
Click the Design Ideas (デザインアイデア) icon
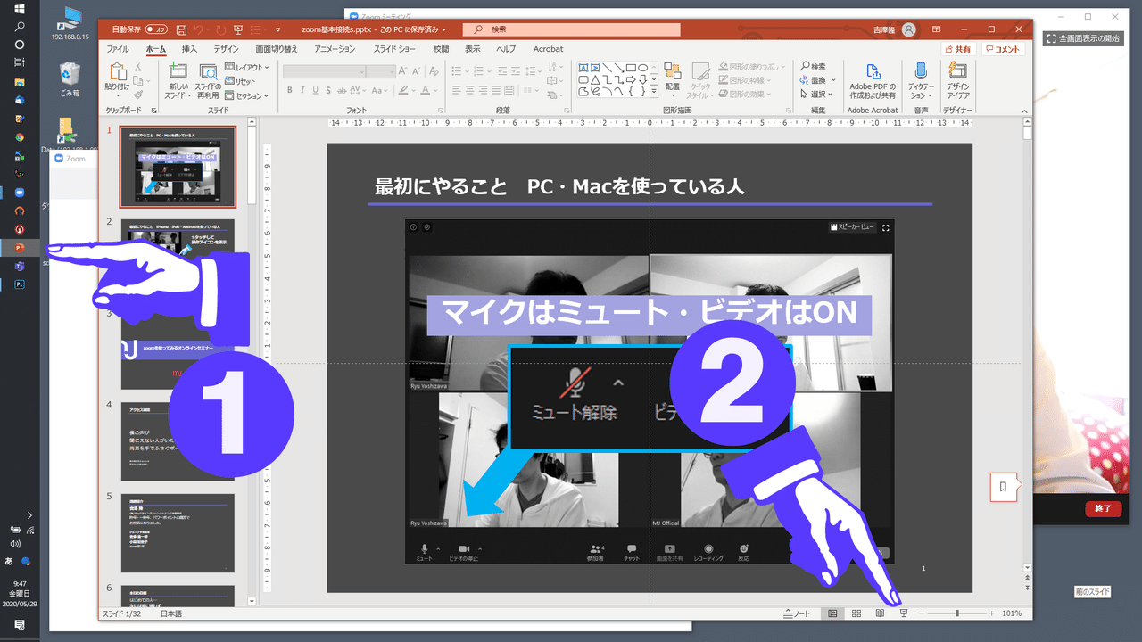coord(959,71)
